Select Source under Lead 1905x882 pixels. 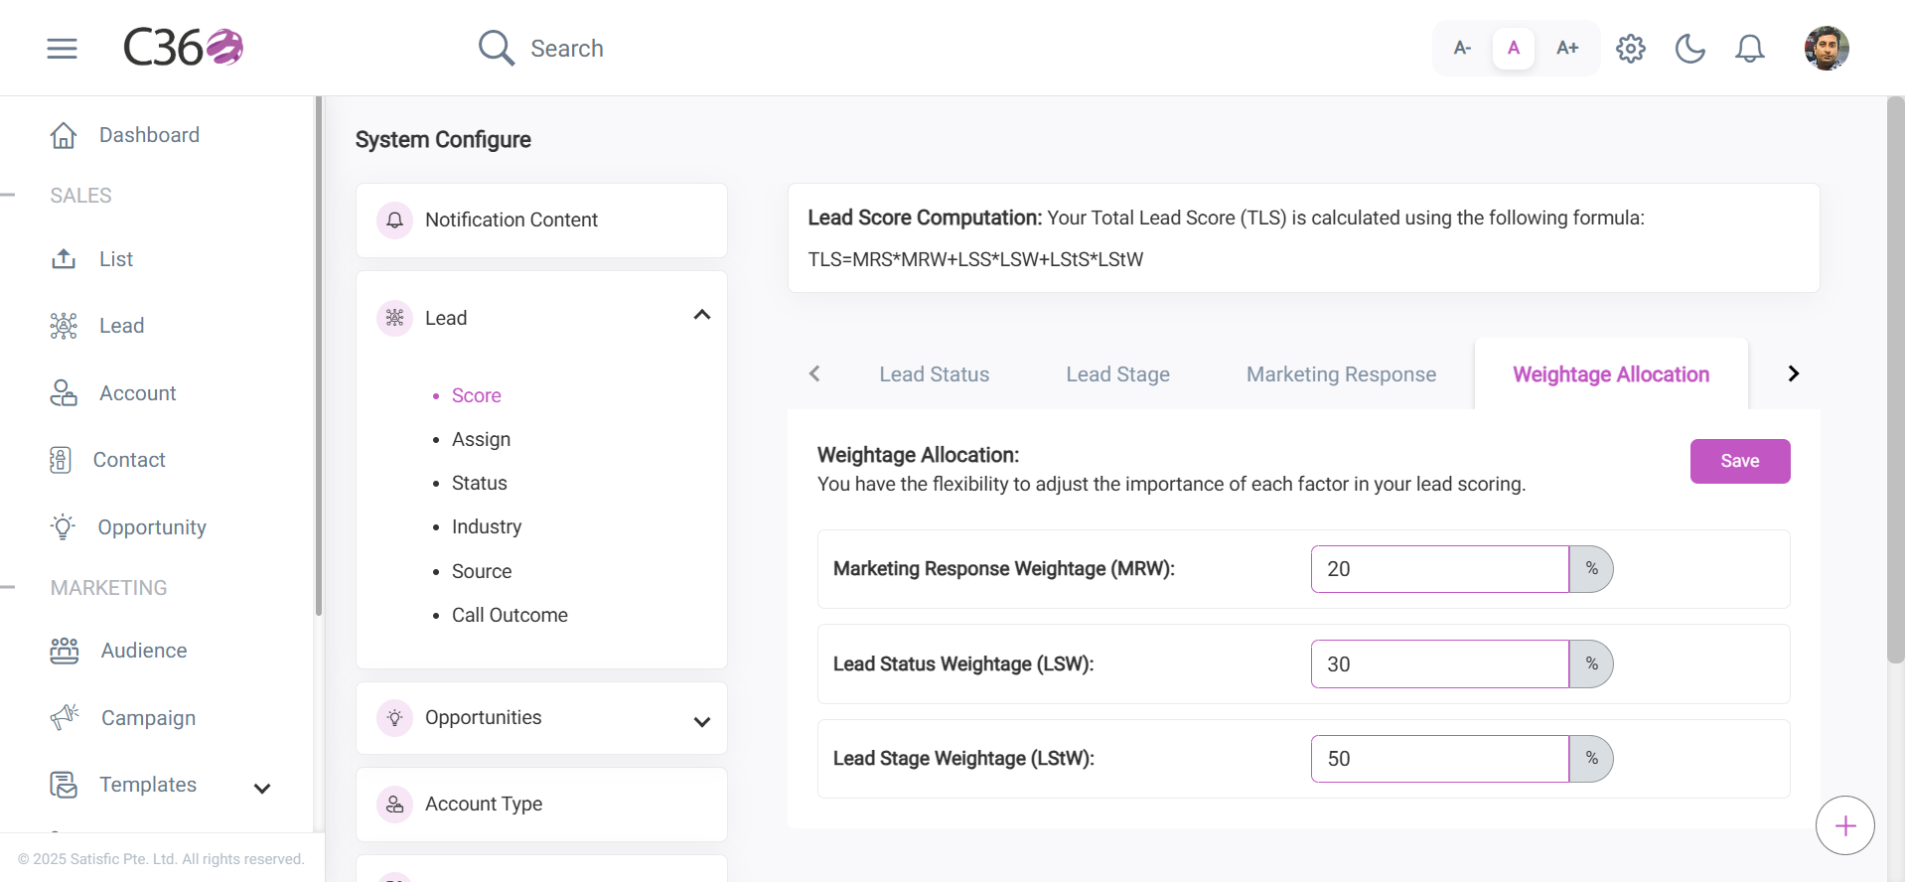[x=482, y=571]
